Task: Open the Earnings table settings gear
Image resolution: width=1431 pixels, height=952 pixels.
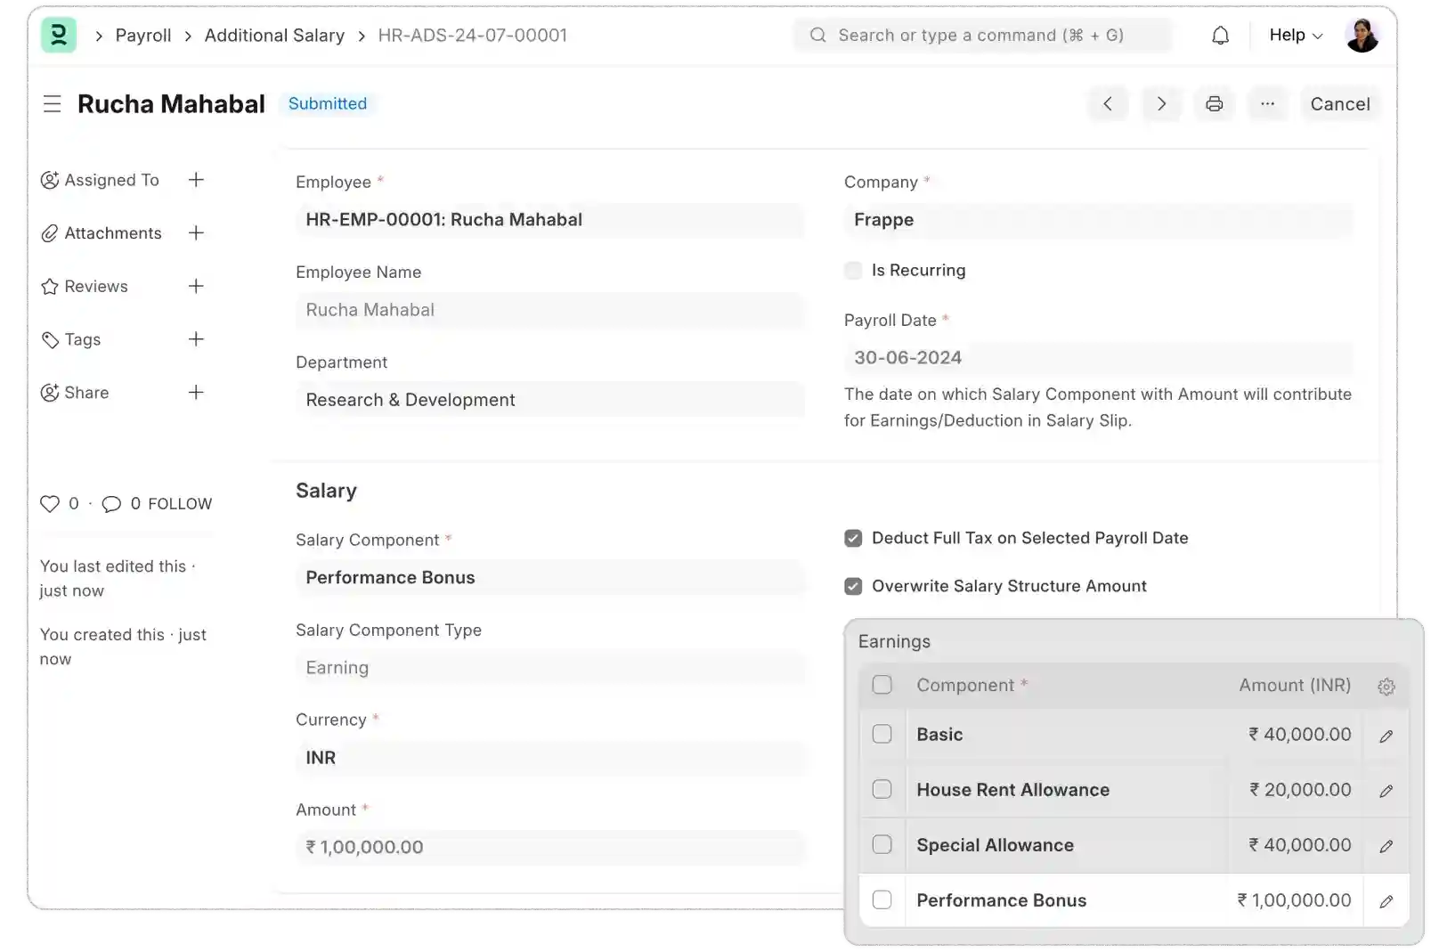Action: point(1386,687)
